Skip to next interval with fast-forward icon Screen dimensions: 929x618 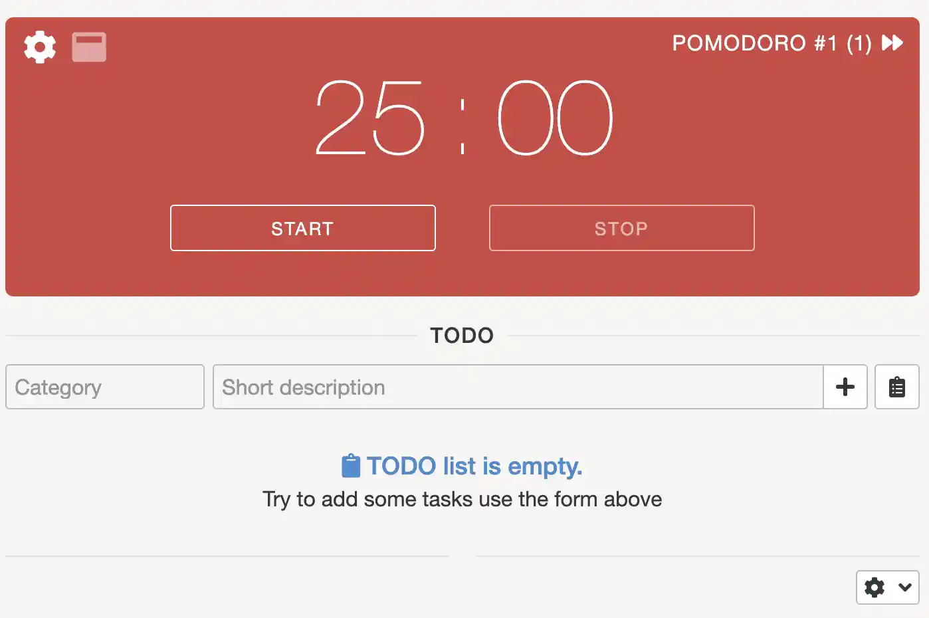pyautogui.click(x=892, y=43)
